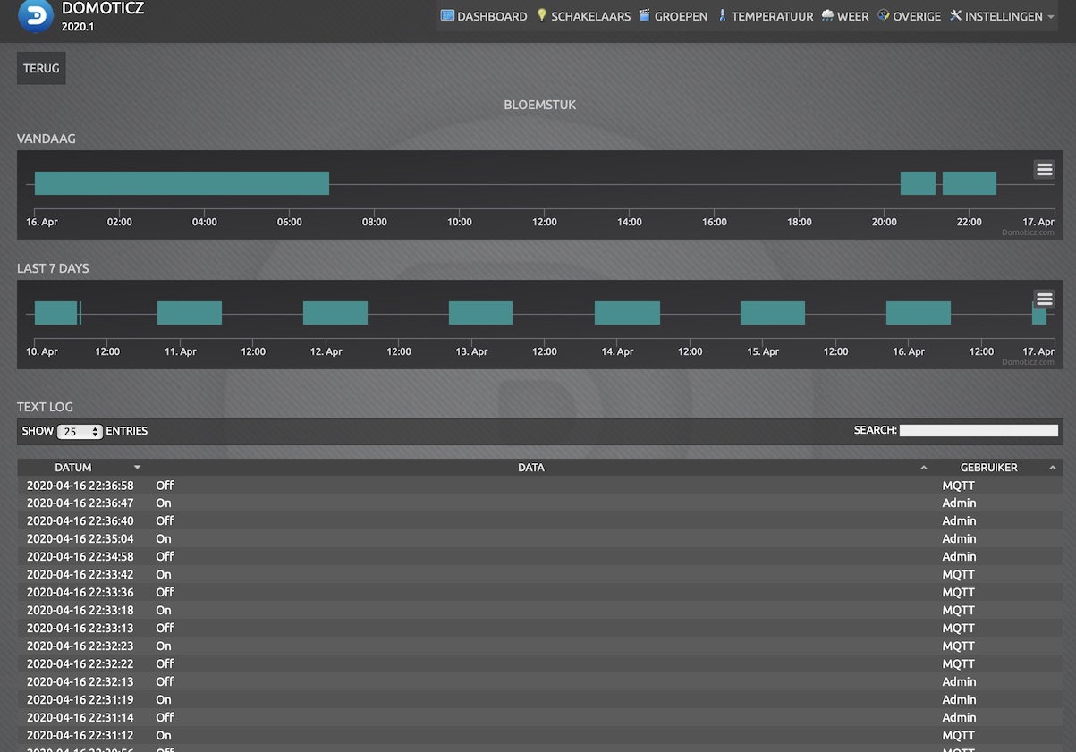Select the 2020-04-16 22:33:13 log entry

click(x=539, y=628)
